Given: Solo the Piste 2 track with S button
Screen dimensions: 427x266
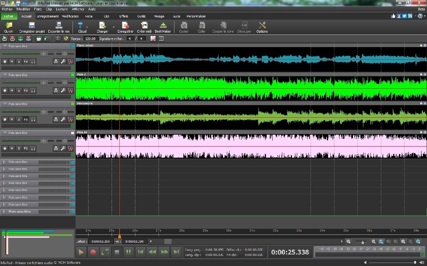Looking at the screenshot, I should click(x=19, y=91).
